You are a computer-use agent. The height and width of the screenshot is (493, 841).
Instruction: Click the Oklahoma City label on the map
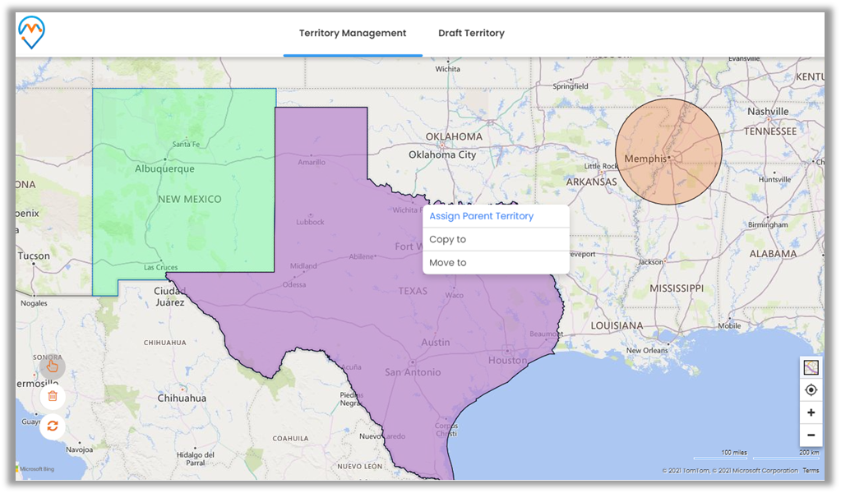(x=442, y=154)
